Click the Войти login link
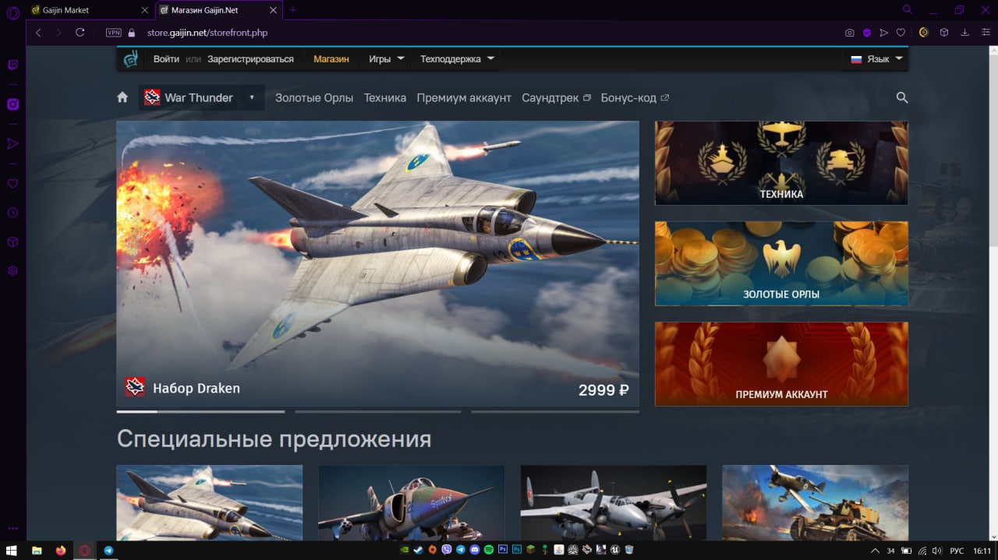The height and width of the screenshot is (560, 998). pos(166,58)
